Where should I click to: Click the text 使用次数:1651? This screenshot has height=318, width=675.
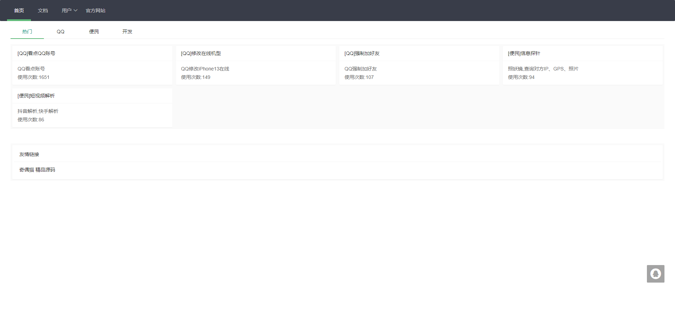tap(33, 77)
